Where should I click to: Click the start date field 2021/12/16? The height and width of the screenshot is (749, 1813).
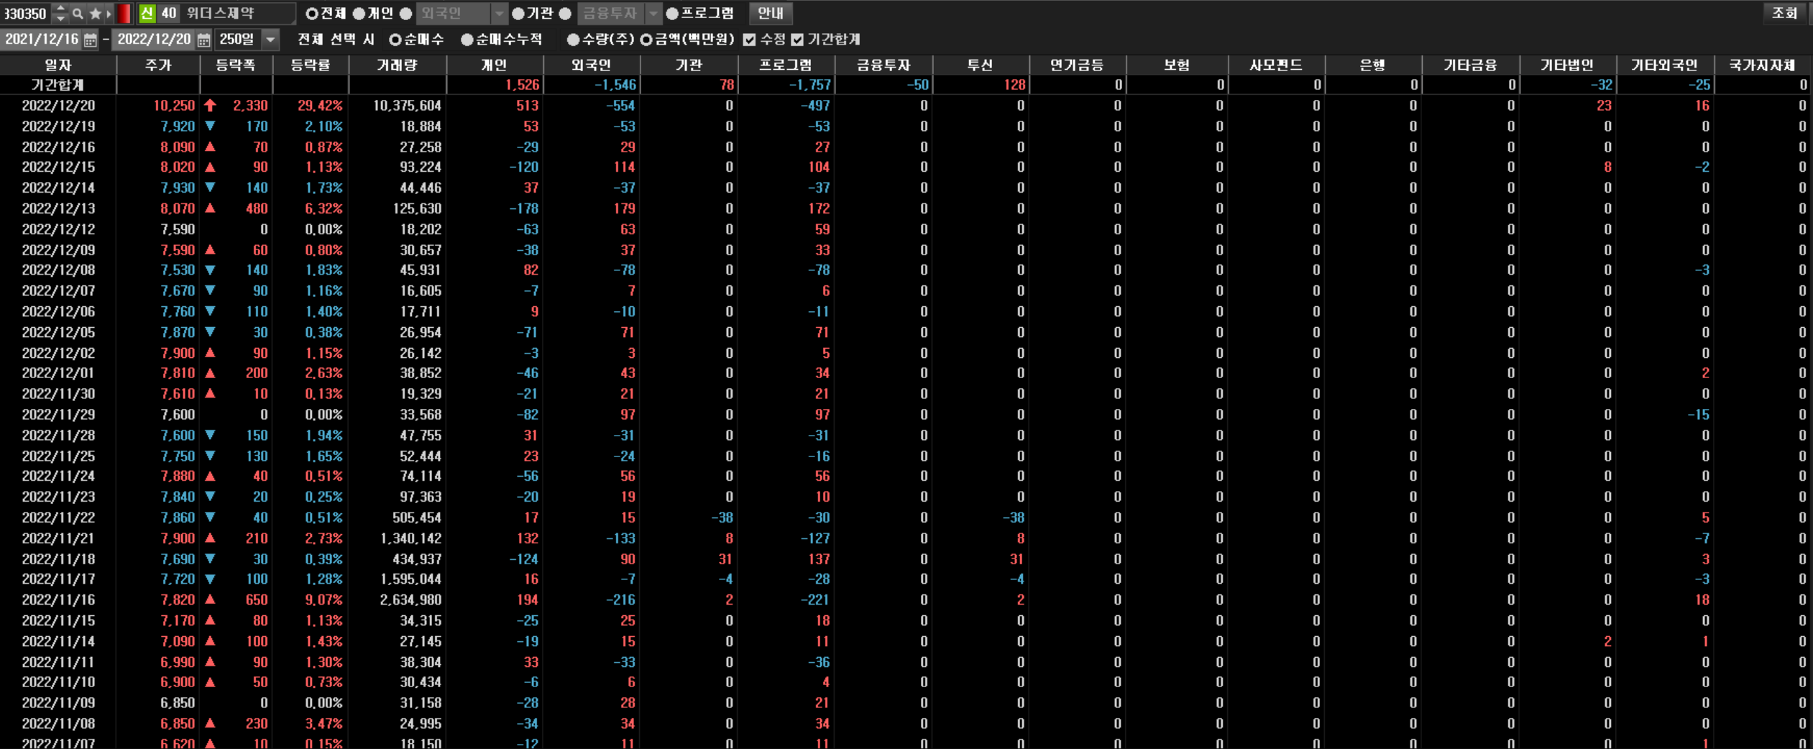click(x=42, y=40)
